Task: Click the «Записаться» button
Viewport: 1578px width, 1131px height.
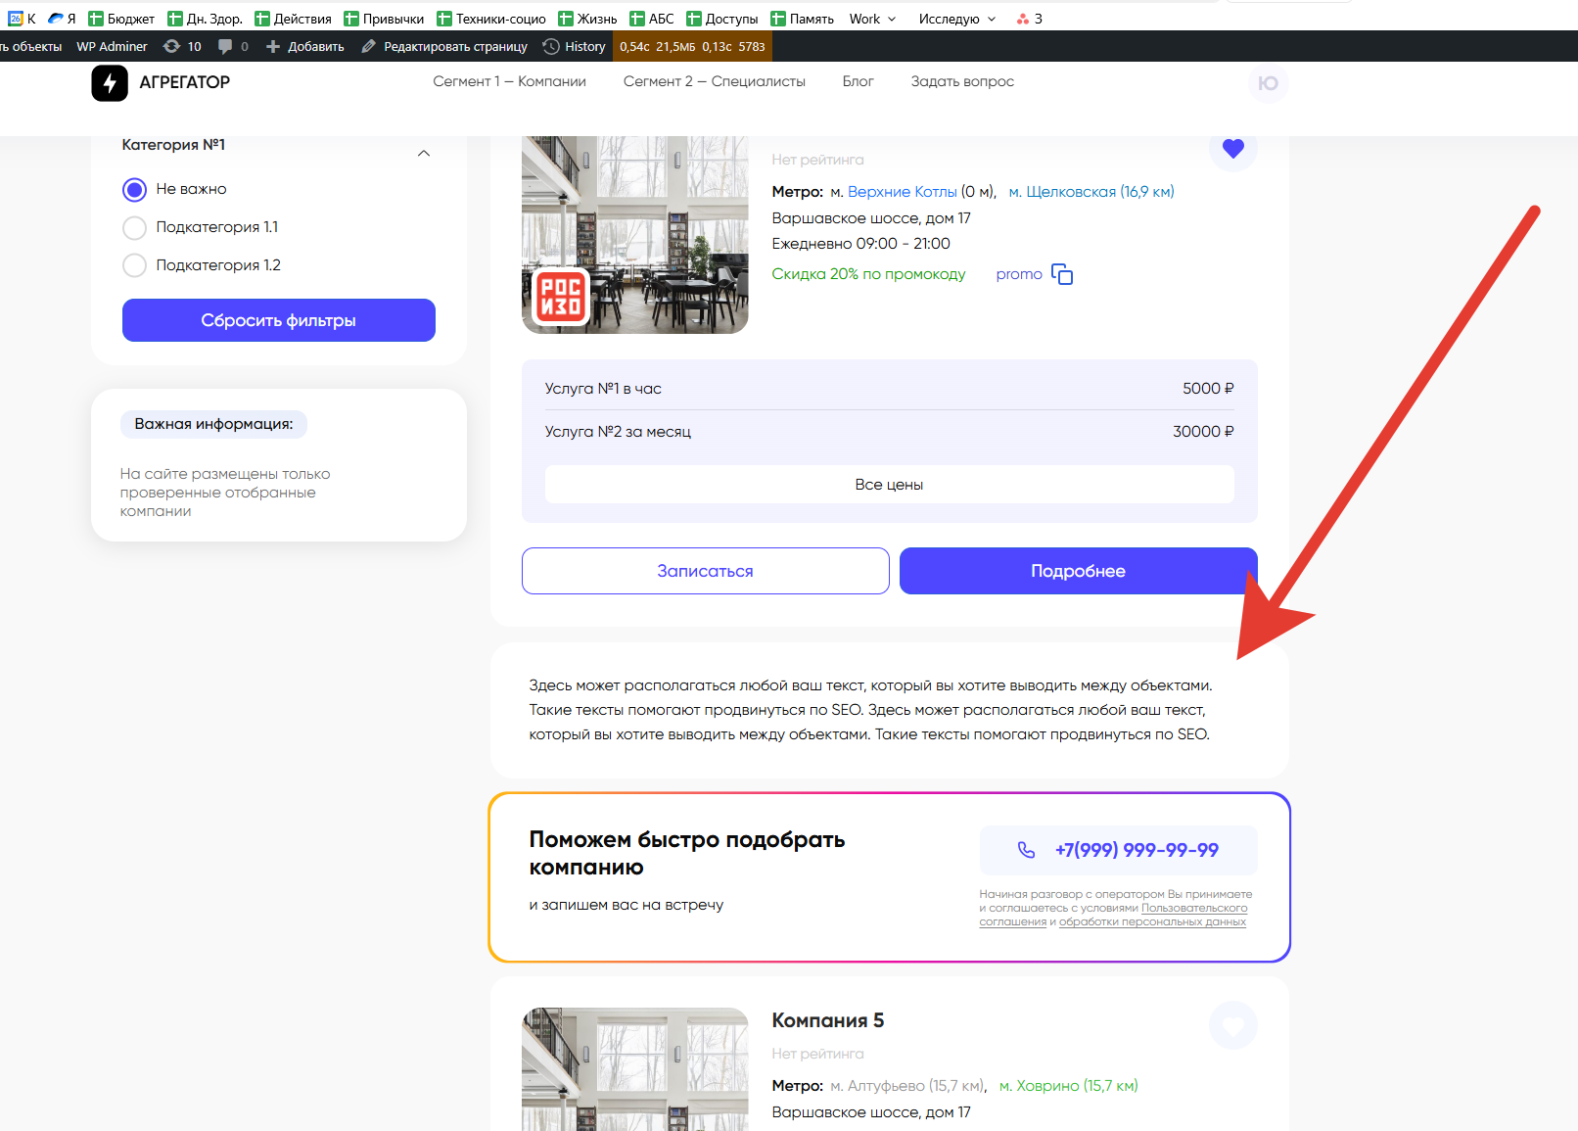Action: (705, 571)
